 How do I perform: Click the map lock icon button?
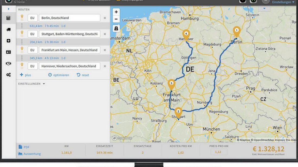pyautogui.click(x=116, y=28)
